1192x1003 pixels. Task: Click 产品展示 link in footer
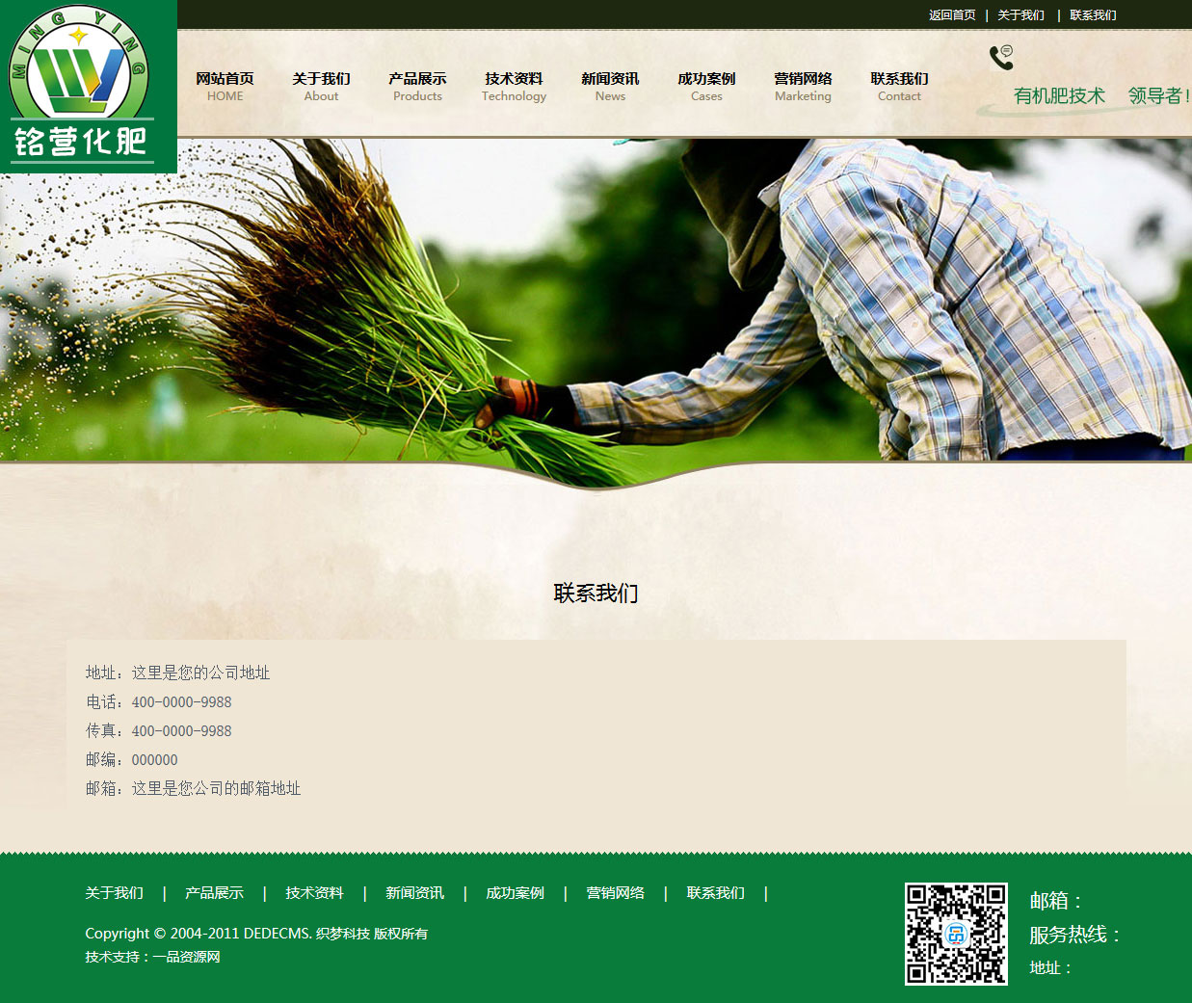point(214,893)
